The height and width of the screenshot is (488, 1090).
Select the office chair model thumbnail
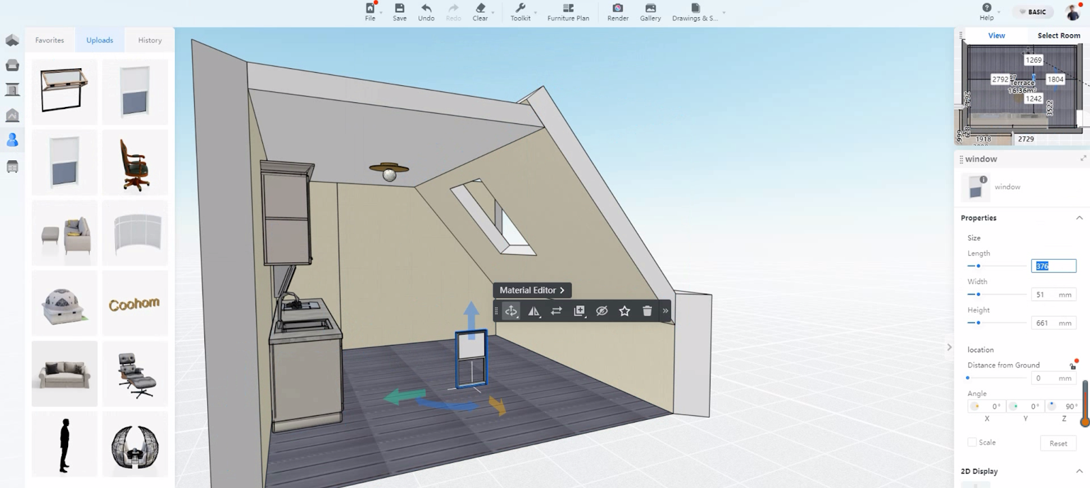[135, 164]
